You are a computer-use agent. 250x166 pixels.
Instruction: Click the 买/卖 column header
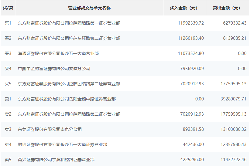point(8,8)
